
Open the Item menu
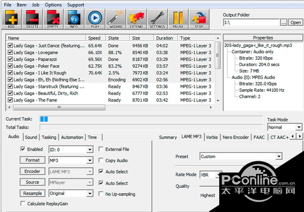21,5
